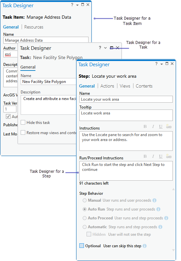Click the scroll up arrow in step pane

173,189
